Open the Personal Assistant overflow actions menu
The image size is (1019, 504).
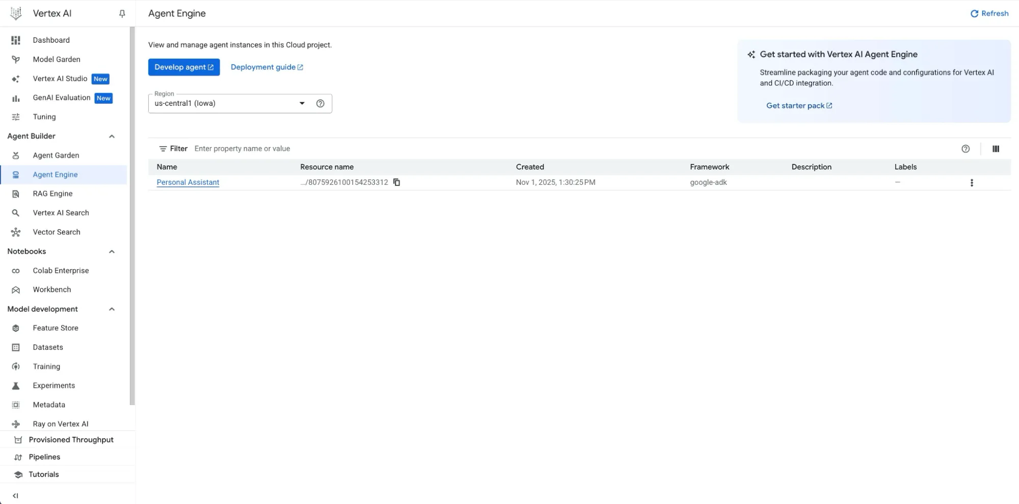pyautogui.click(x=972, y=182)
